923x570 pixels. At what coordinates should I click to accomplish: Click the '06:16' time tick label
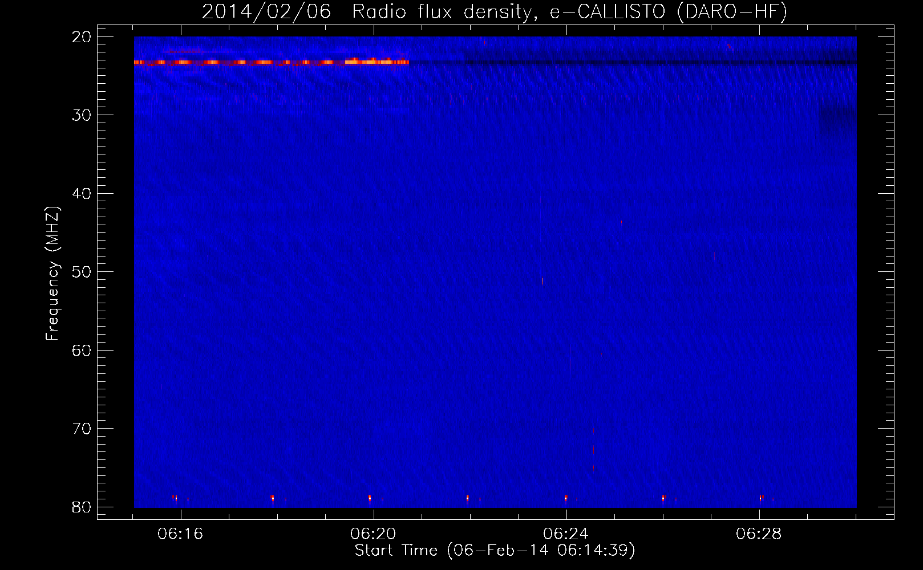click(x=180, y=534)
